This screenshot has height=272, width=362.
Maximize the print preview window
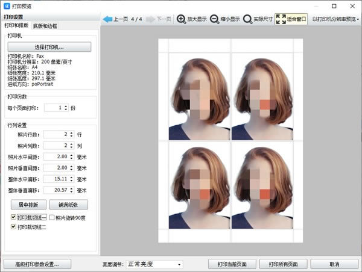pyautogui.click(x=334, y=6)
